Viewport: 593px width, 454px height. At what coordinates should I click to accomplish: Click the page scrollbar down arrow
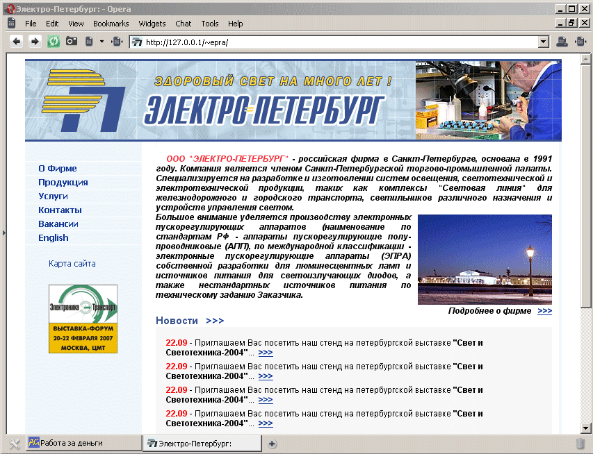(586, 428)
